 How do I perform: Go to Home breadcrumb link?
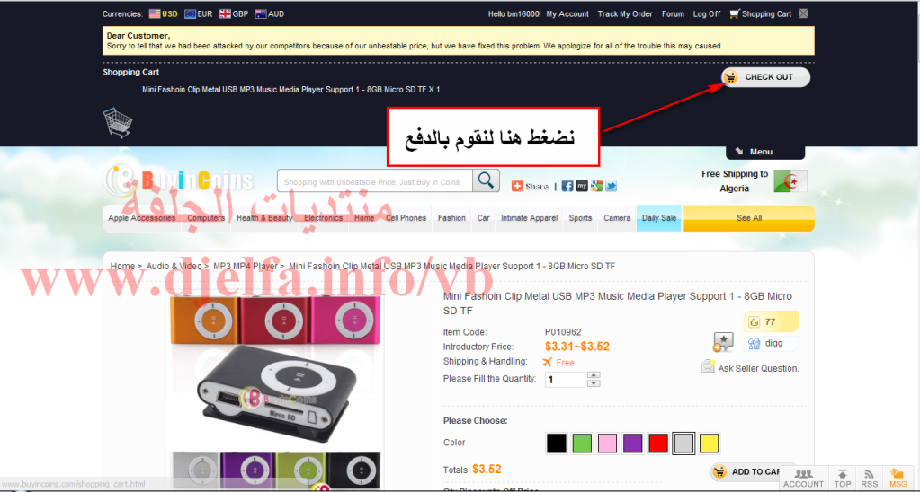point(122,266)
